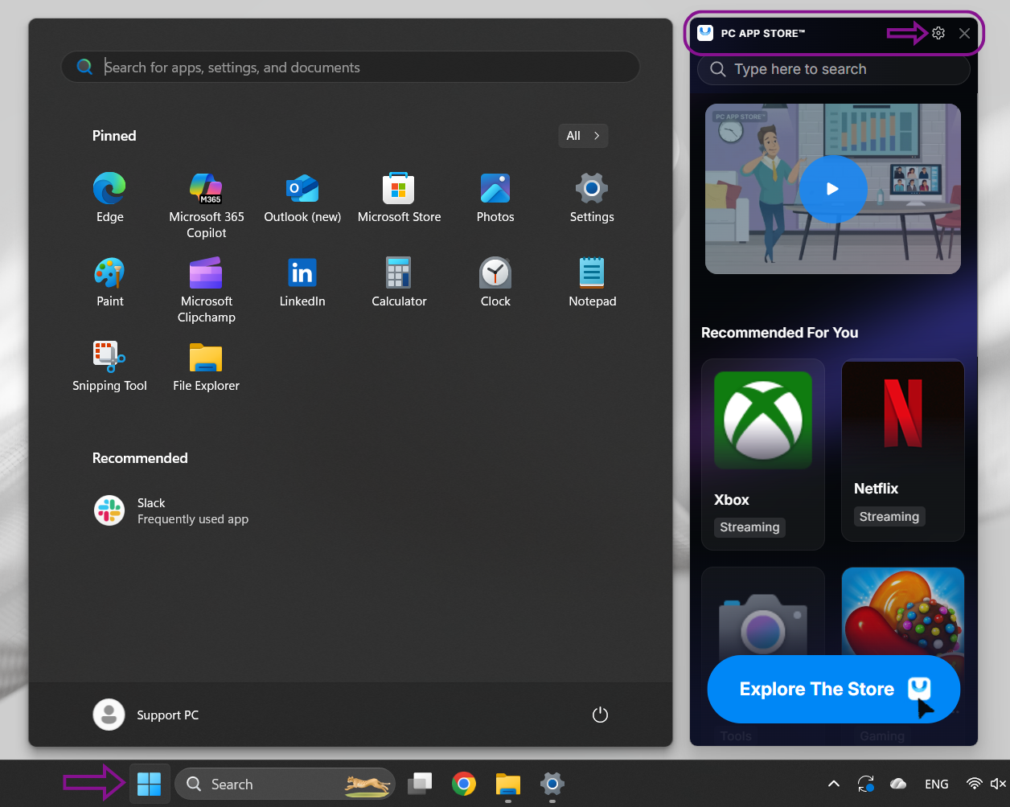Launch Paint from Start menu
The width and height of the screenshot is (1010, 807).
pos(109,283)
